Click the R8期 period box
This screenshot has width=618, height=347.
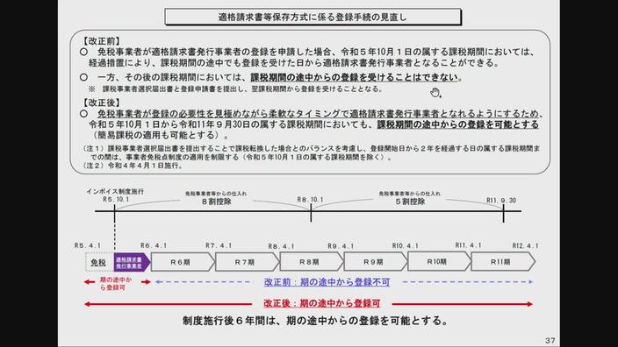click(x=312, y=262)
